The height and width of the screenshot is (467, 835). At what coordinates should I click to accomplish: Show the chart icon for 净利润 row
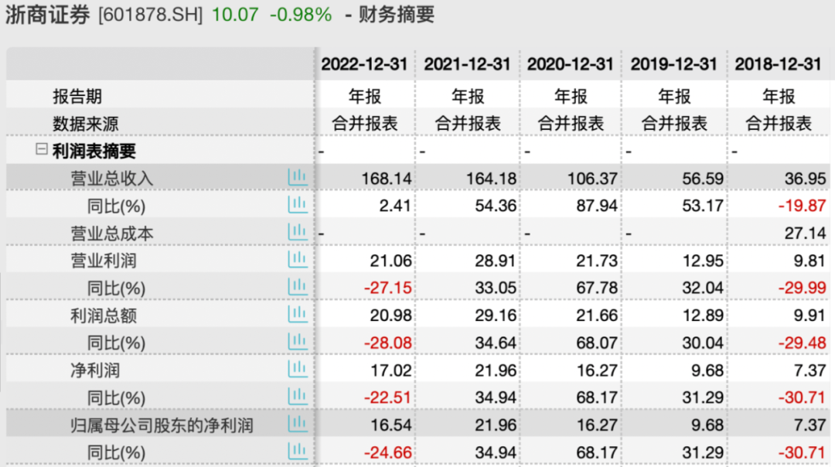[298, 370]
